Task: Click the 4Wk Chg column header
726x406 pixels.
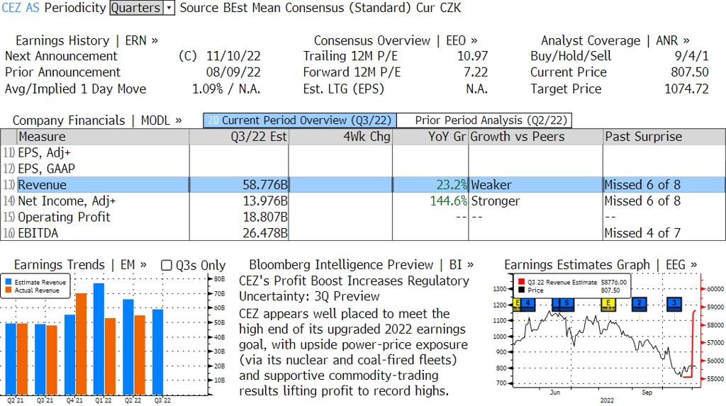Action: point(340,137)
